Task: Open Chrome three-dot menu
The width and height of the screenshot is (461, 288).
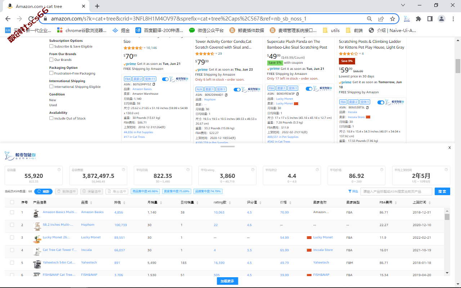Action: 453,19
